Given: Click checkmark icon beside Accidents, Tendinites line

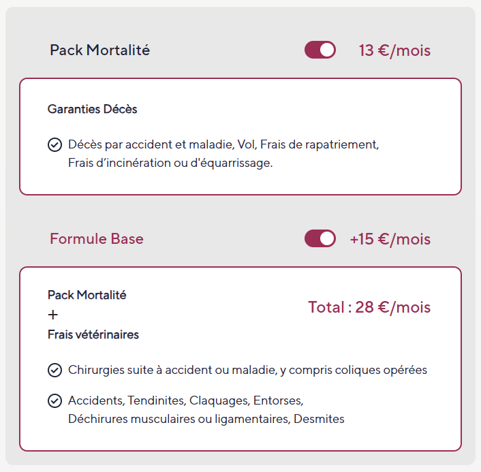Looking at the screenshot, I should pos(55,400).
